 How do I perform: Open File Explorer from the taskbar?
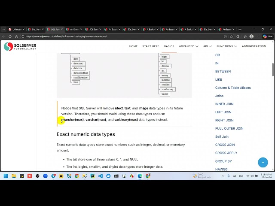click(x=14, y=176)
